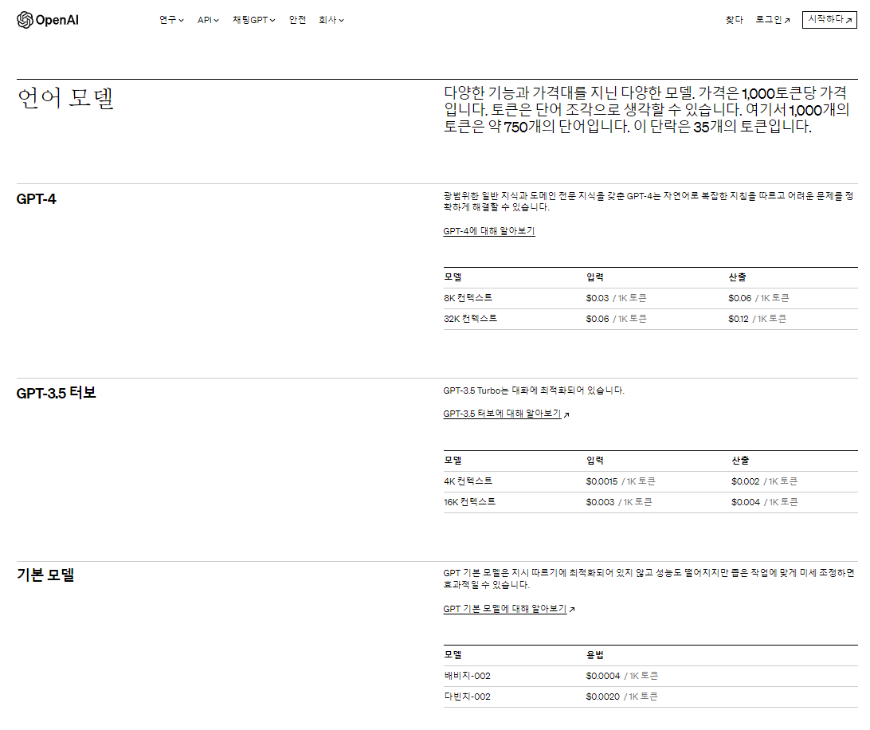This screenshot has width=870, height=730.
Task: Select the 기본 모델 section heading
Action: [45, 575]
